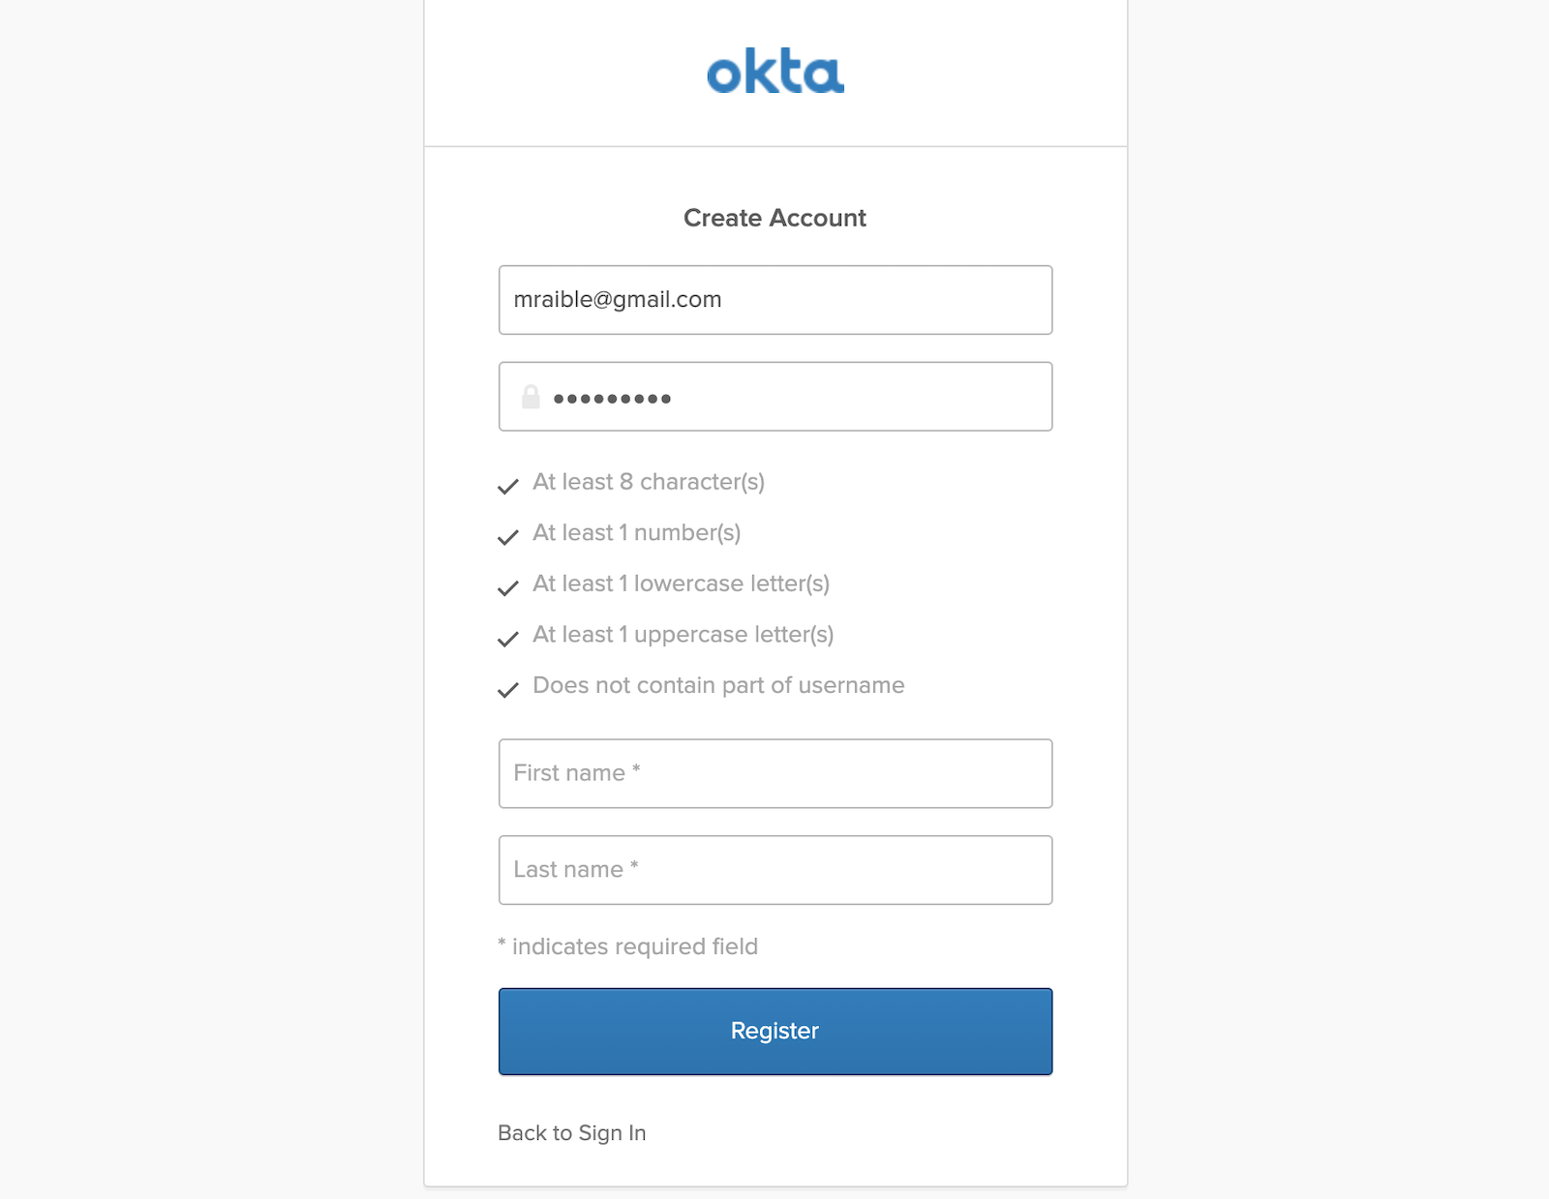
Task: Click the 'At least 1 lowercase letter(s)' text
Action: pos(681,584)
